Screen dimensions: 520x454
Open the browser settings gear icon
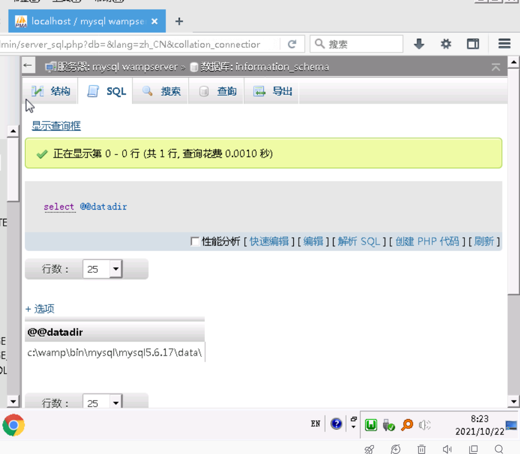[446, 44]
